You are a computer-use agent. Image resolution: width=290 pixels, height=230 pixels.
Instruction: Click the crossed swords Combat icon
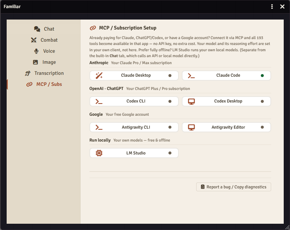click(34, 40)
